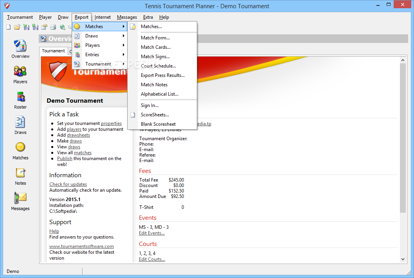
Task: Expand Players submenu in Report menu
Action: [x=99, y=45]
